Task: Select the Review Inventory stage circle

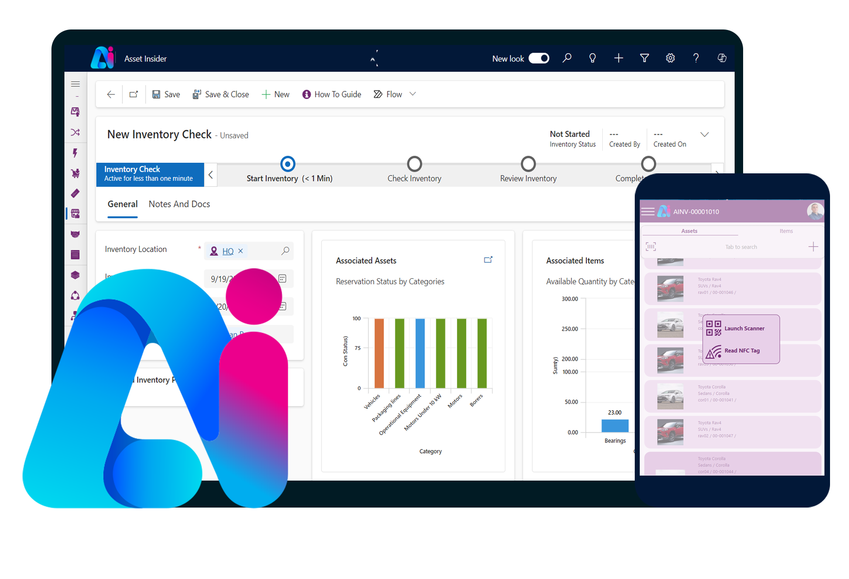Action: [x=528, y=164]
